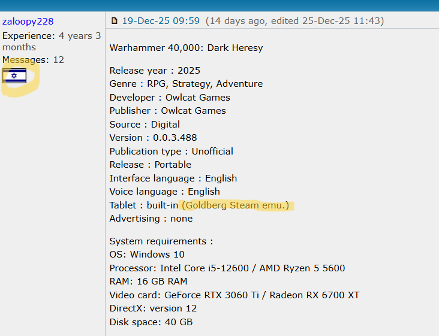The width and height of the screenshot is (439, 336).
Task: Click the Interface language : English line
Action: (x=173, y=178)
